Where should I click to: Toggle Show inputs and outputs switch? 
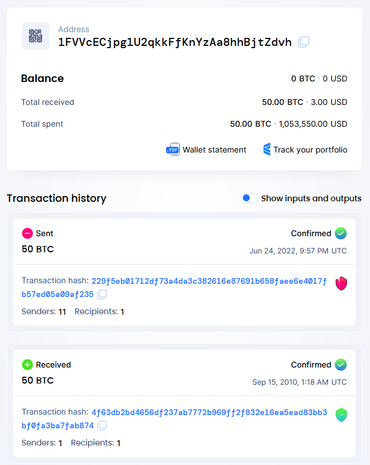coord(249,198)
